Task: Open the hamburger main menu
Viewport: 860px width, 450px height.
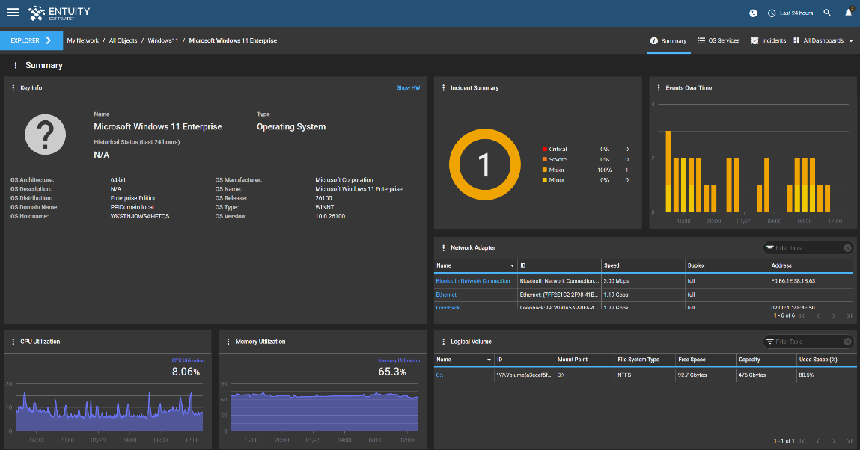Action: pos(13,13)
